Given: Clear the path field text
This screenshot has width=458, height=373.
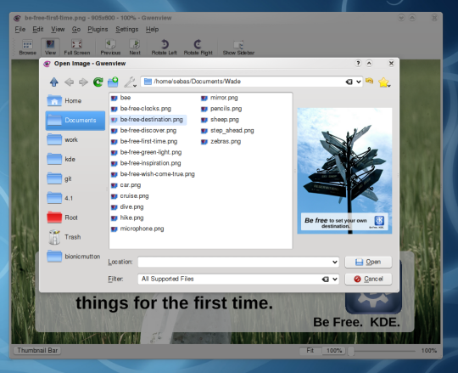Looking at the screenshot, I should click(x=349, y=82).
